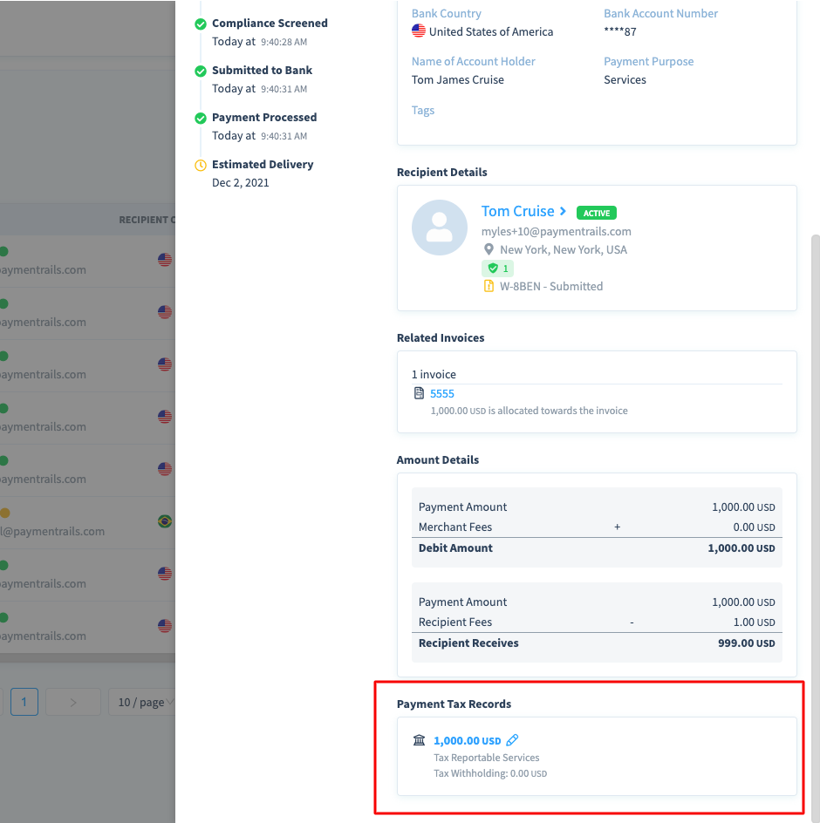Click the recipient avatar thumbnail
820x823 pixels.
[440, 228]
